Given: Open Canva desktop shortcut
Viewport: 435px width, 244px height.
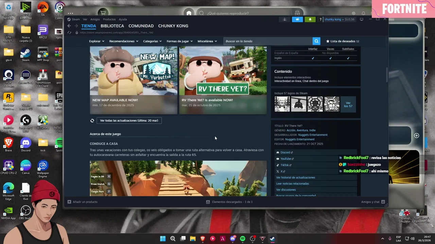Looking at the screenshot, I should point(25,167).
